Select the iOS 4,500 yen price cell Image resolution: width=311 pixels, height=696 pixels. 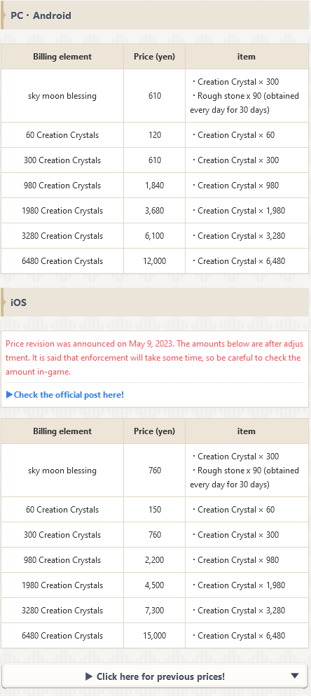point(155,585)
